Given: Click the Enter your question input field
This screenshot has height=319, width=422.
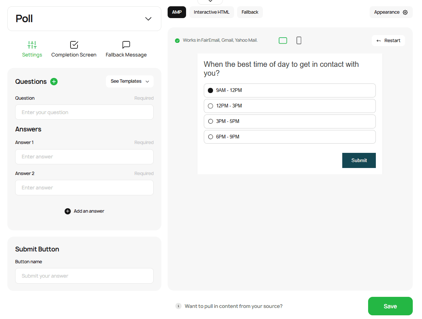Looking at the screenshot, I should click(84, 112).
